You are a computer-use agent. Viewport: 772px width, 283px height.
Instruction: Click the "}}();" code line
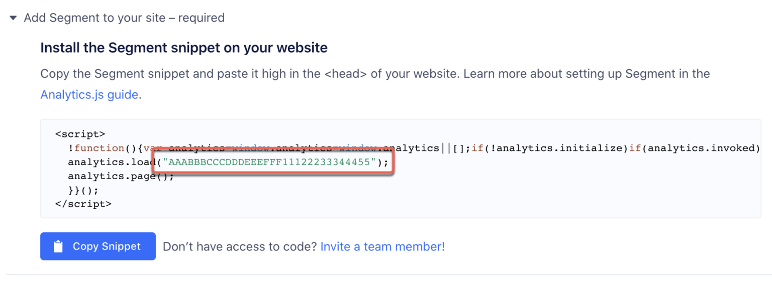click(x=83, y=190)
